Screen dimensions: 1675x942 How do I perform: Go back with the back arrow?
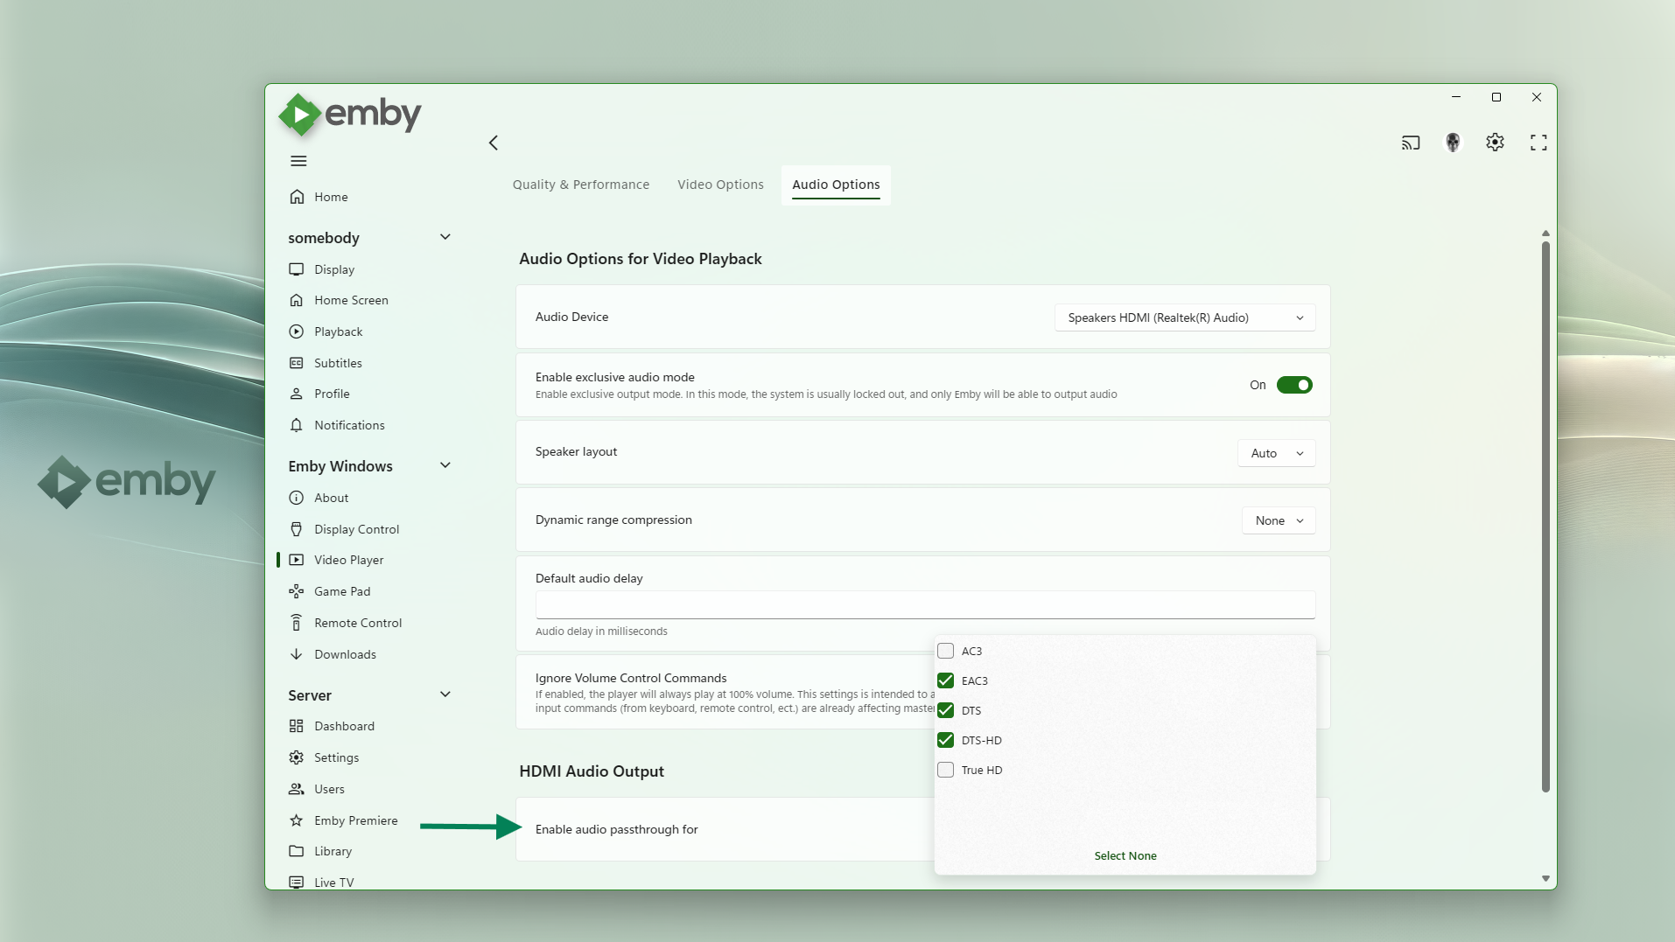pos(494,143)
